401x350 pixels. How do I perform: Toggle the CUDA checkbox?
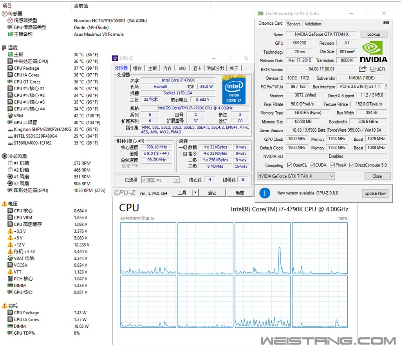tap(312, 165)
